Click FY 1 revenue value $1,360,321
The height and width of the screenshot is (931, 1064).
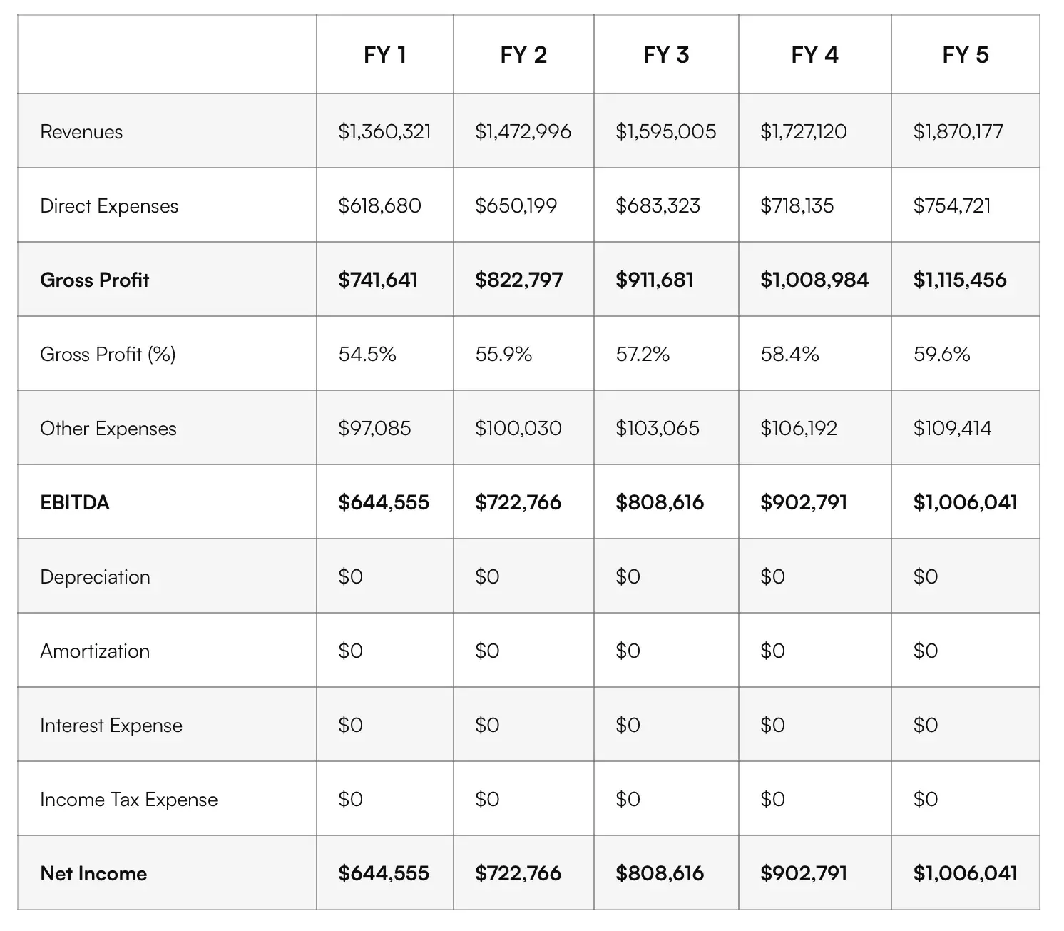click(x=384, y=132)
